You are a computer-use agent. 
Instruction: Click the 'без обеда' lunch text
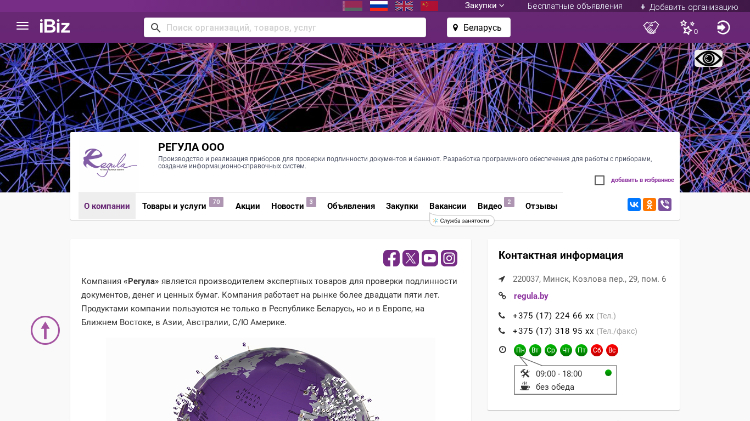click(x=555, y=387)
